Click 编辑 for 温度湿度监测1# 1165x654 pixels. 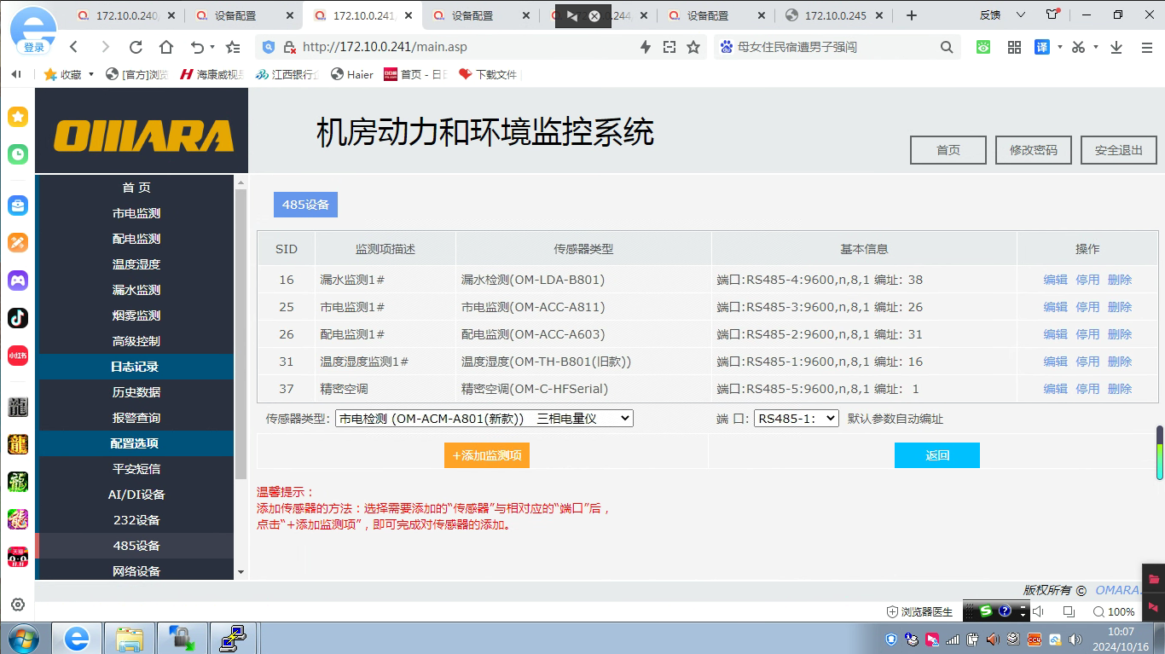[x=1056, y=362]
